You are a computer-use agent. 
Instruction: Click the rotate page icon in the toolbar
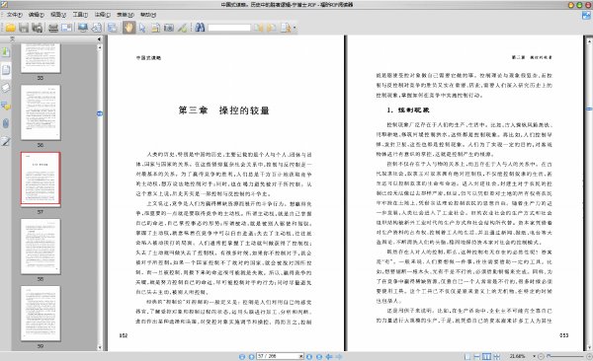point(97,28)
